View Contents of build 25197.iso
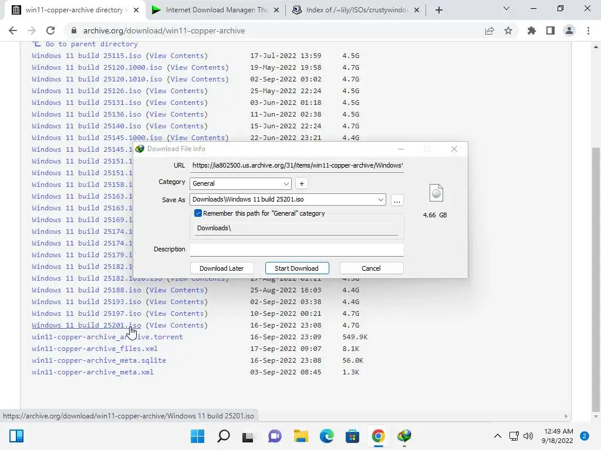The image size is (601, 450). pyautogui.click(x=176, y=313)
